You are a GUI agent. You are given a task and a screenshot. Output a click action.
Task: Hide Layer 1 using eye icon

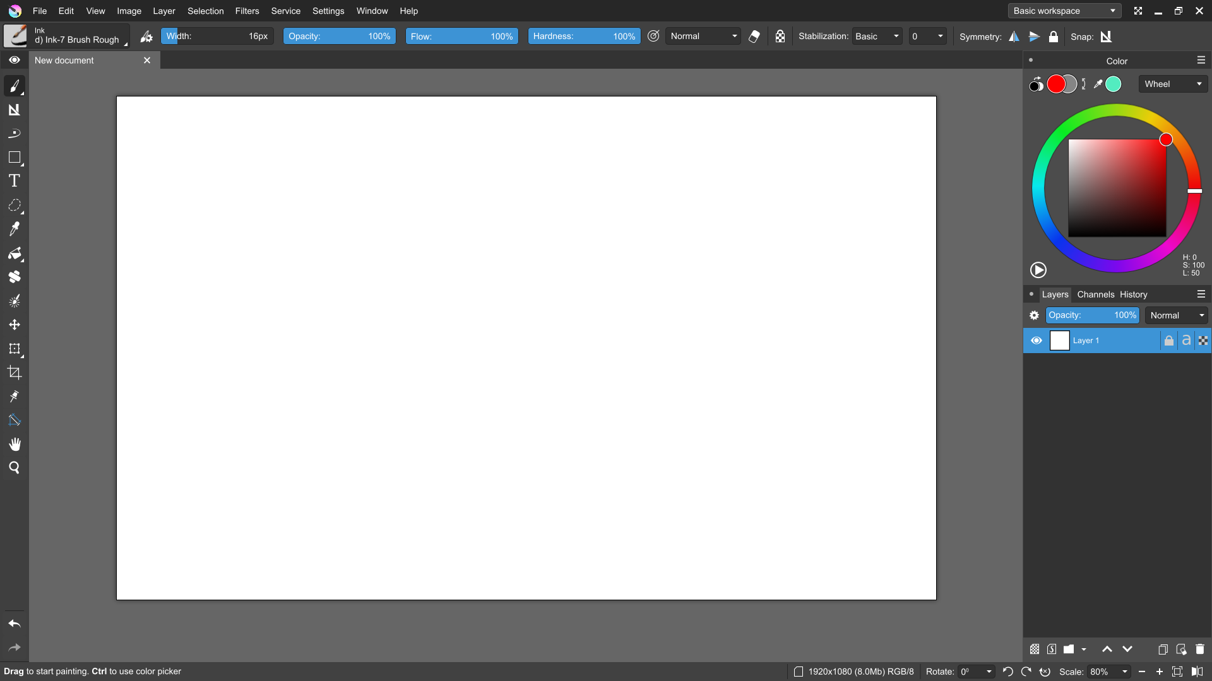(1037, 340)
